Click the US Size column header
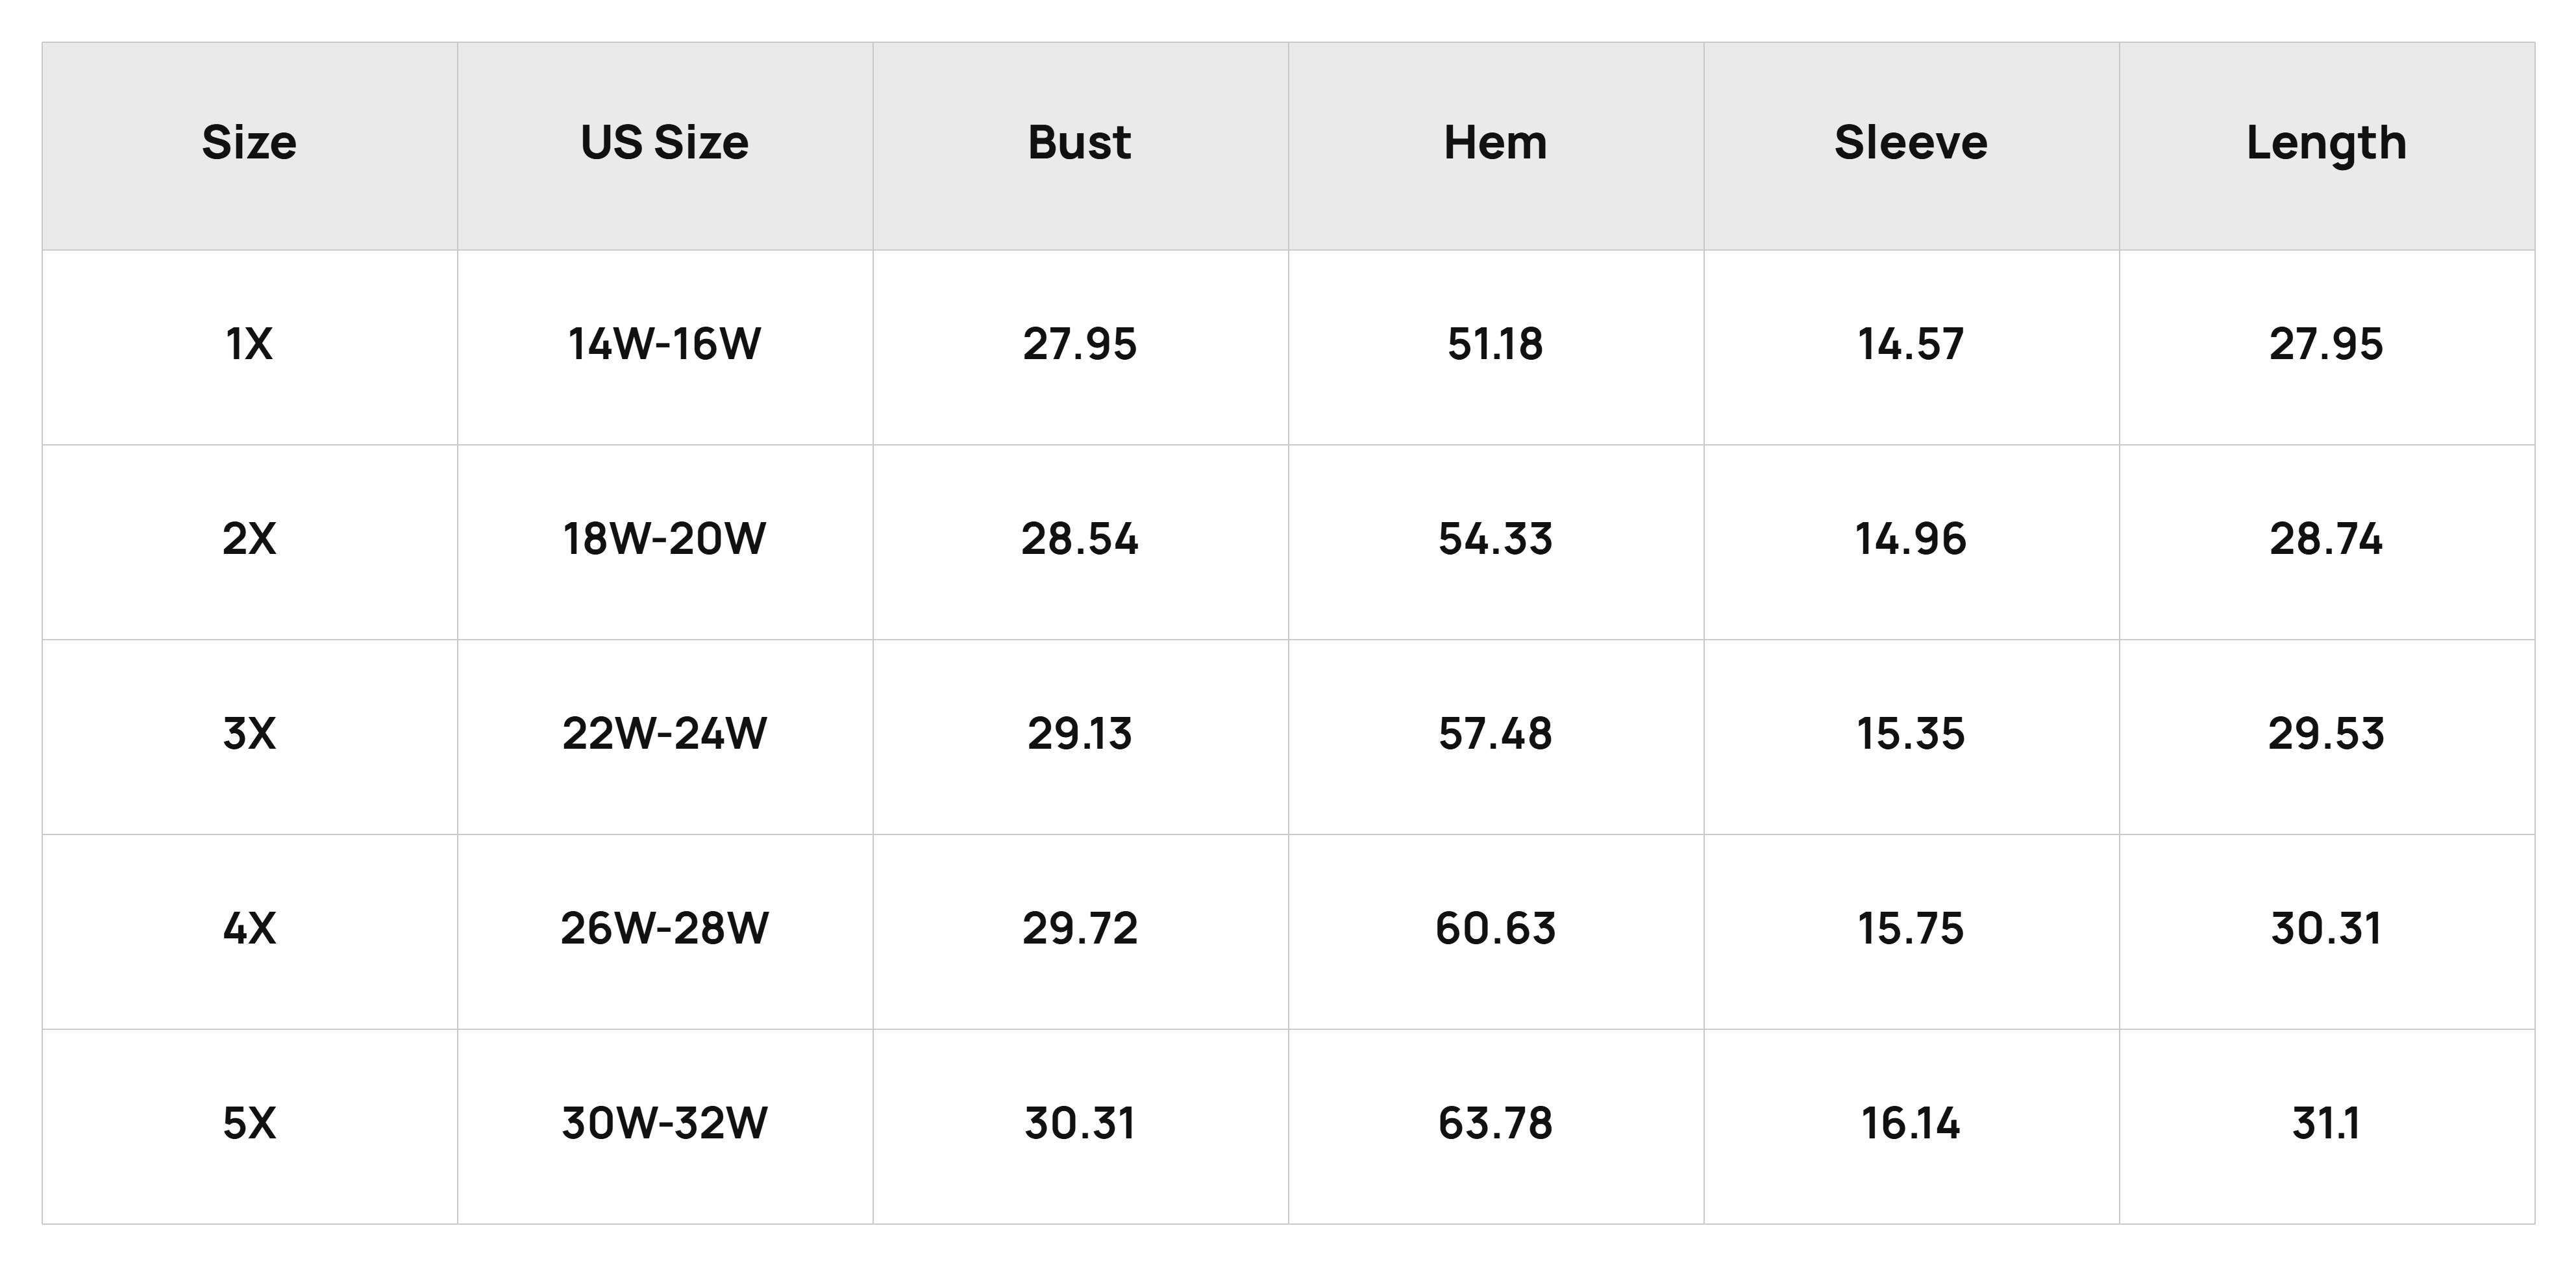Screen dimensions: 2576x1265 coord(665,143)
